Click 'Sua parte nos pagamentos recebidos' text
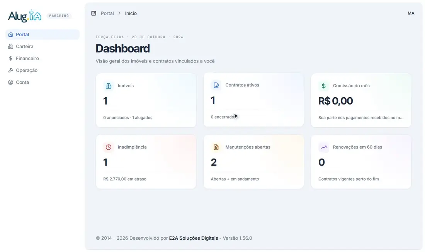This screenshot has height=252, width=425. [x=361, y=117]
